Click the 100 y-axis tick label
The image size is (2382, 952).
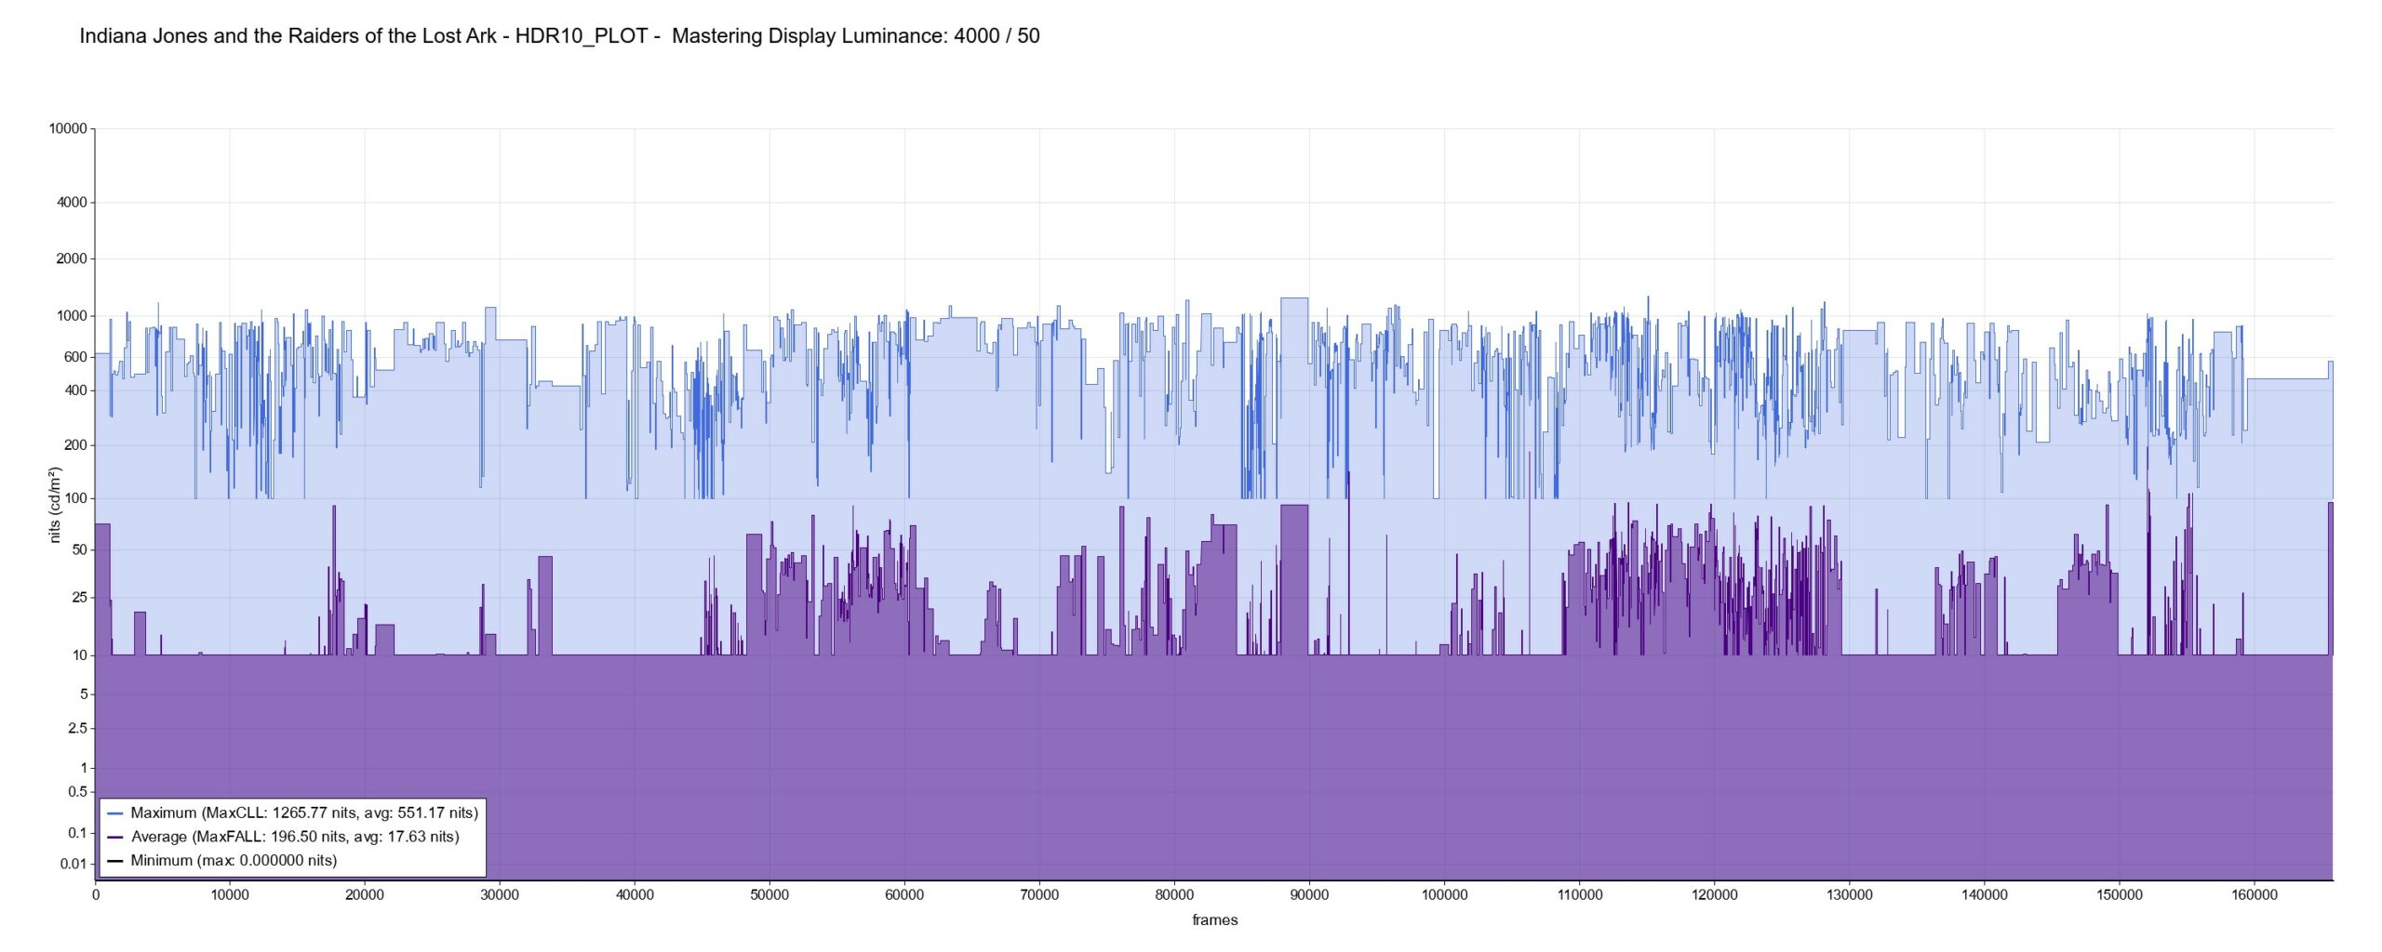click(75, 499)
